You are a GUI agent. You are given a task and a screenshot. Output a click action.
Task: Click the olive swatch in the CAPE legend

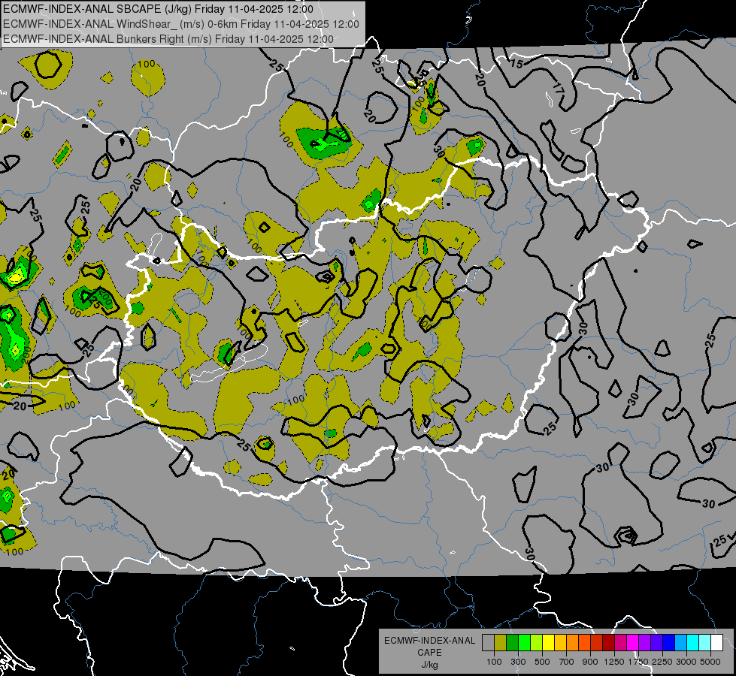[501, 643]
